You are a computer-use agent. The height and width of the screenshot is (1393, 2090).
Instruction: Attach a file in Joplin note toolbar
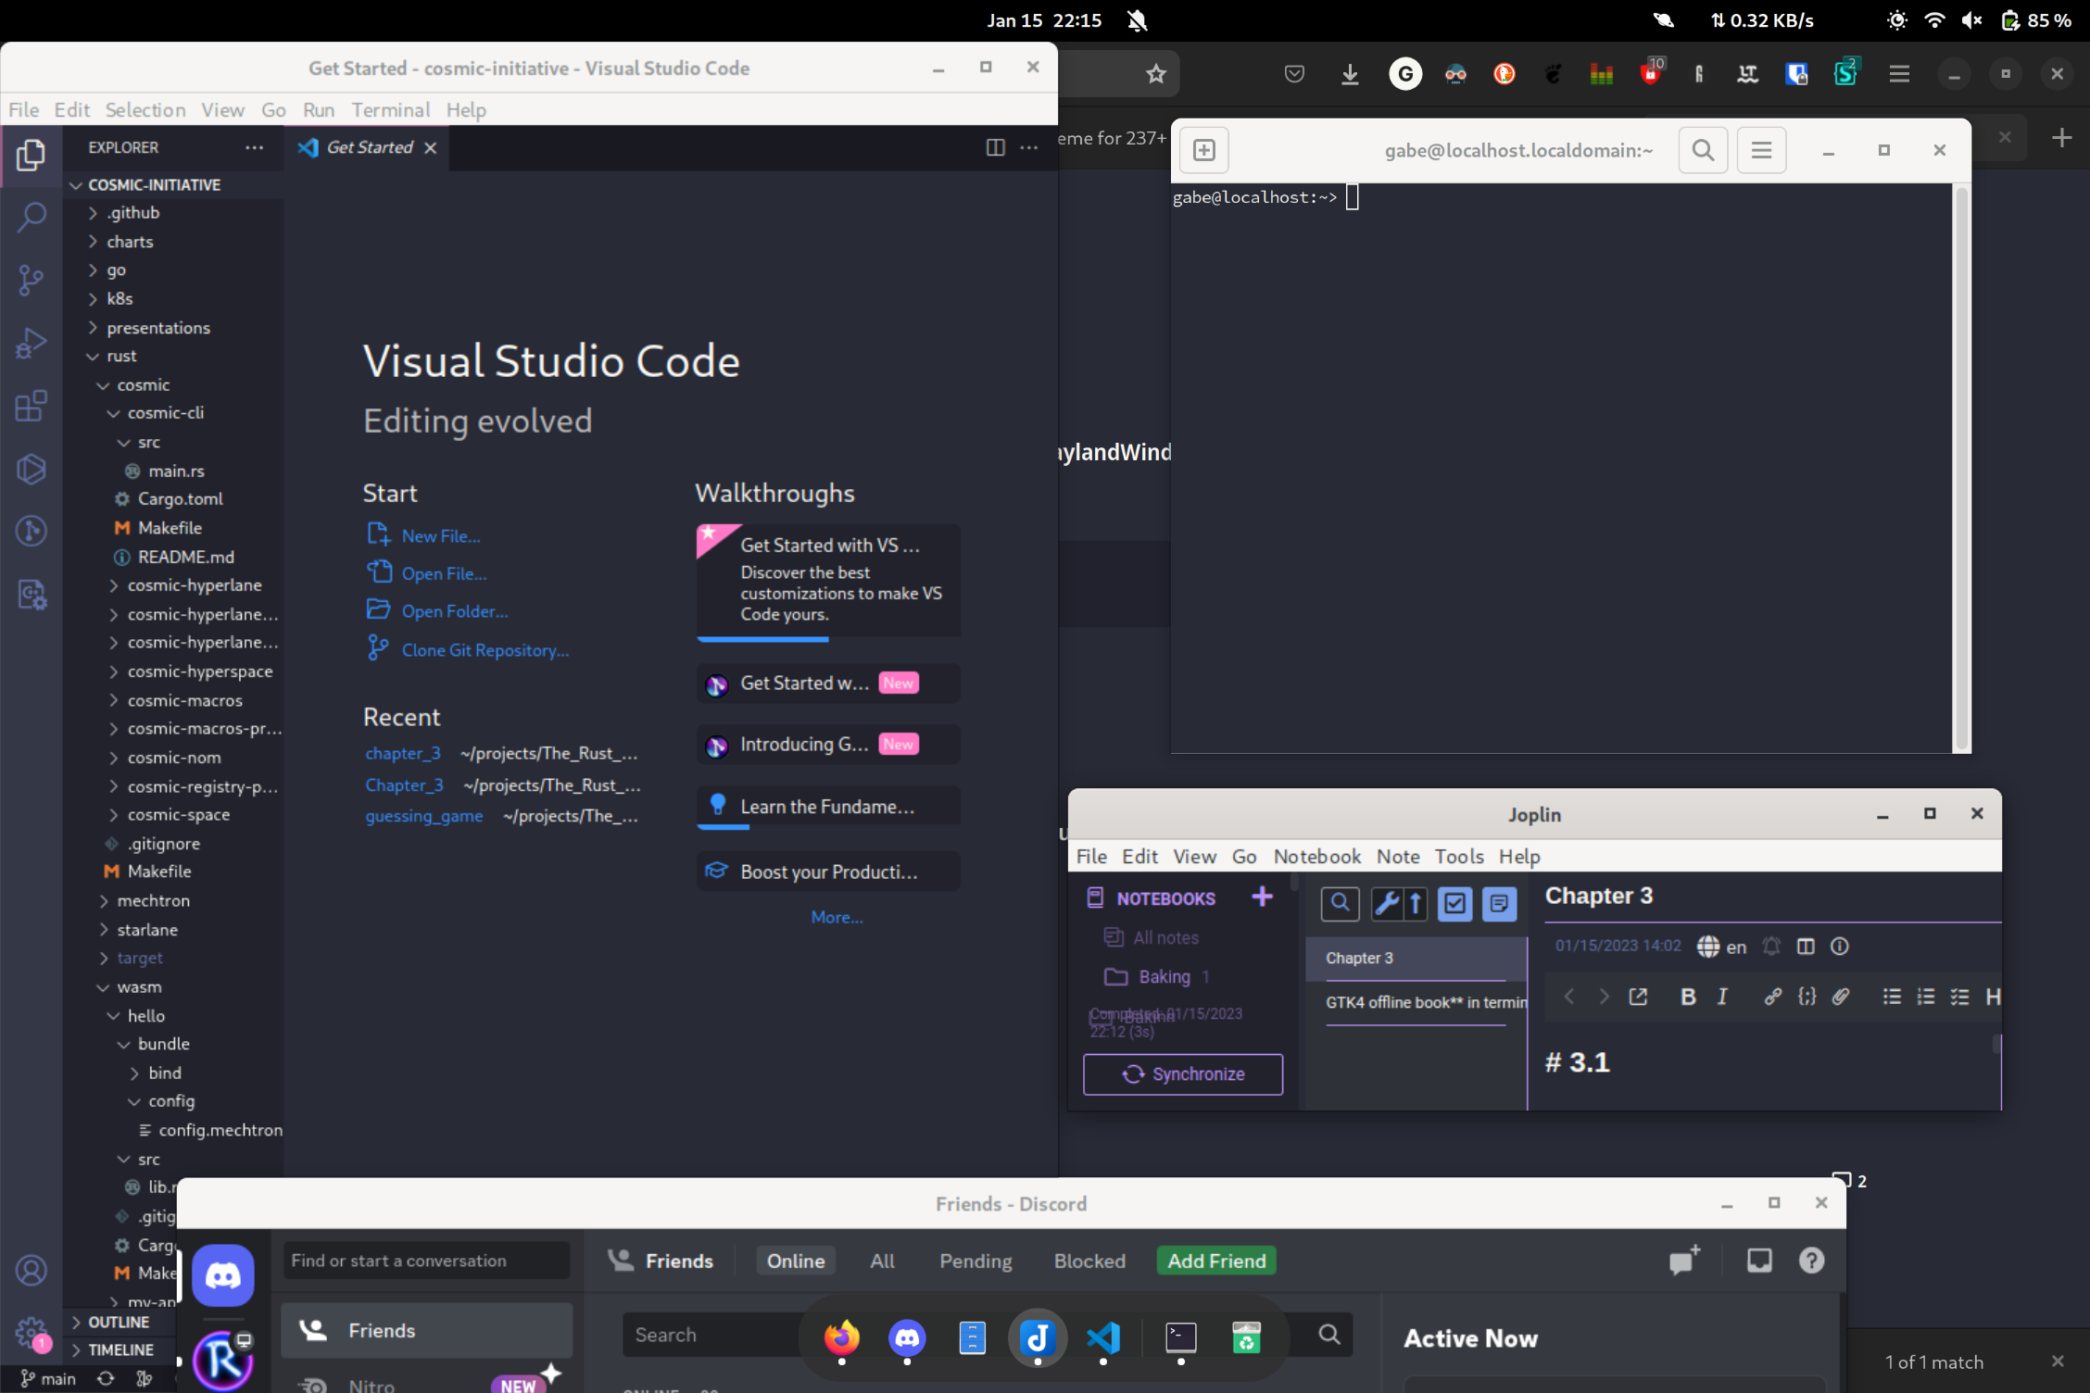pyautogui.click(x=1842, y=997)
